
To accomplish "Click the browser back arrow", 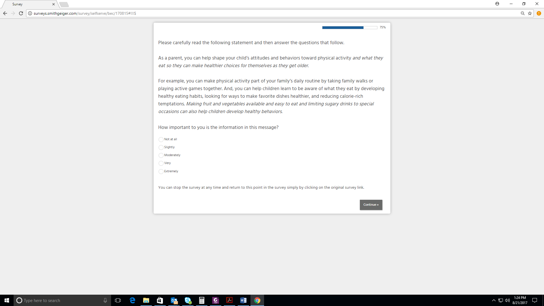I will tap(5, 13).
